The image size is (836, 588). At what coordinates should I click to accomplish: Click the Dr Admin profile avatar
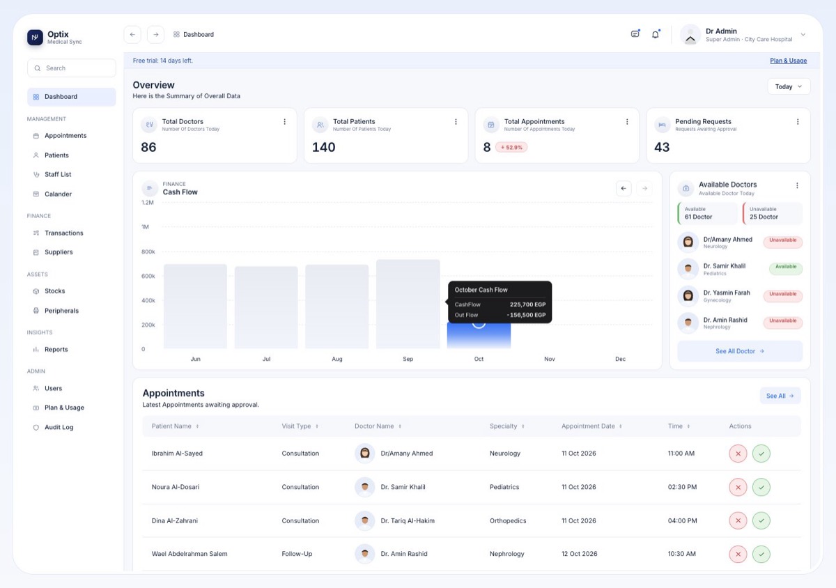690,35
